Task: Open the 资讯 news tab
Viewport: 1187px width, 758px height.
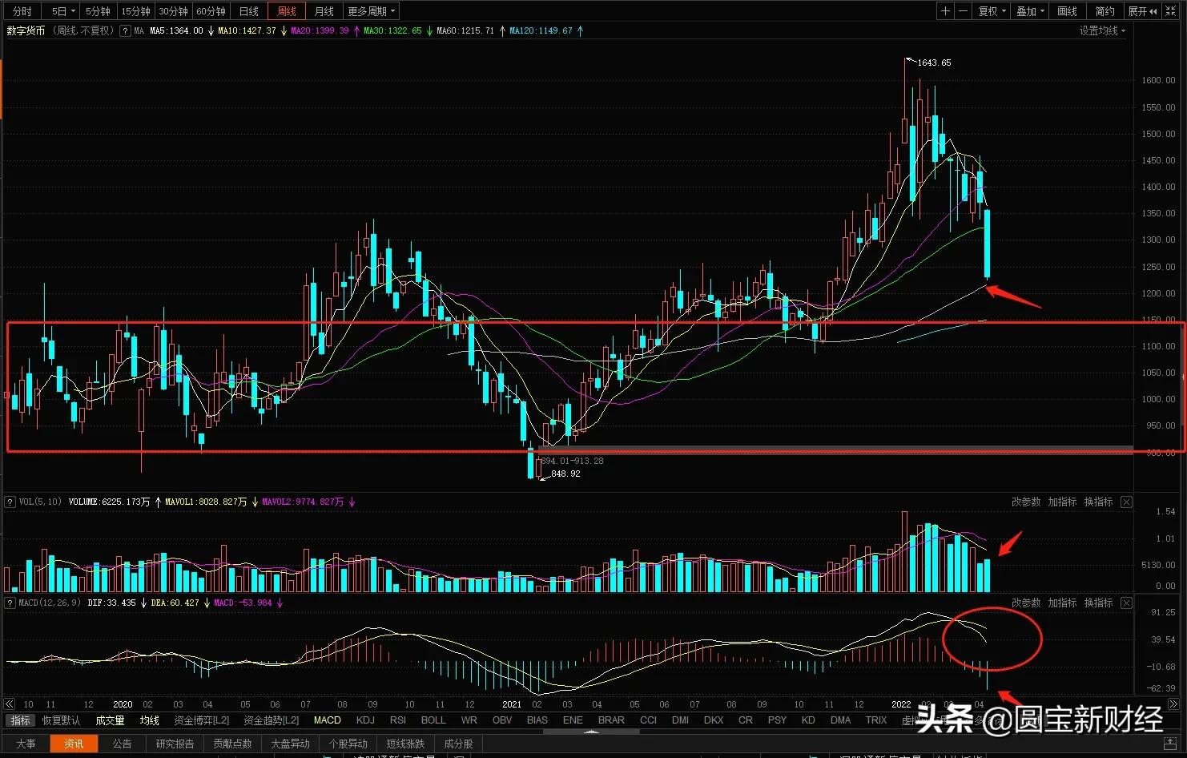Action: pyautogui.click(x=74, y=744)
